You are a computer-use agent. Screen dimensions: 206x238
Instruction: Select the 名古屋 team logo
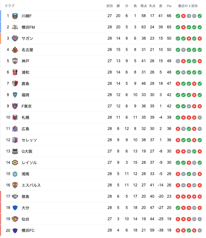[x=15, y=50]
